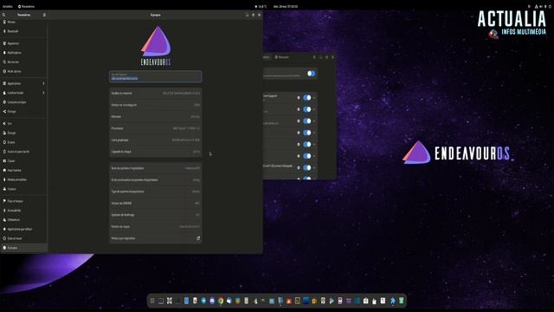The height and width of the screenshot is (312, 554).
Task: Open the Multi-tâches settings panel
Action: tap(23, 71)
